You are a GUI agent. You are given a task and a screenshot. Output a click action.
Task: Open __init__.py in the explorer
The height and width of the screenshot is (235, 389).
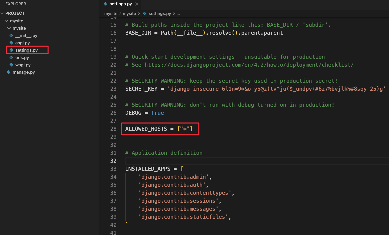[x=26, y=36]
